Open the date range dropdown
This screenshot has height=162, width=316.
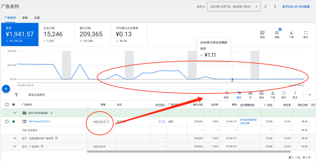tap(234, 7)
